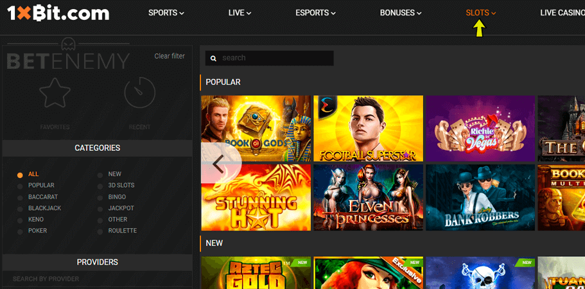
Task: Open the Book of Gods game
Action: pos(256,128)
